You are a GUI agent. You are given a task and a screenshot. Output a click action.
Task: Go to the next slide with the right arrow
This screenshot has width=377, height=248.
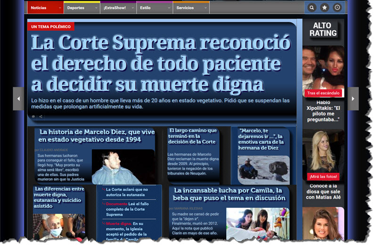point(353,99)
